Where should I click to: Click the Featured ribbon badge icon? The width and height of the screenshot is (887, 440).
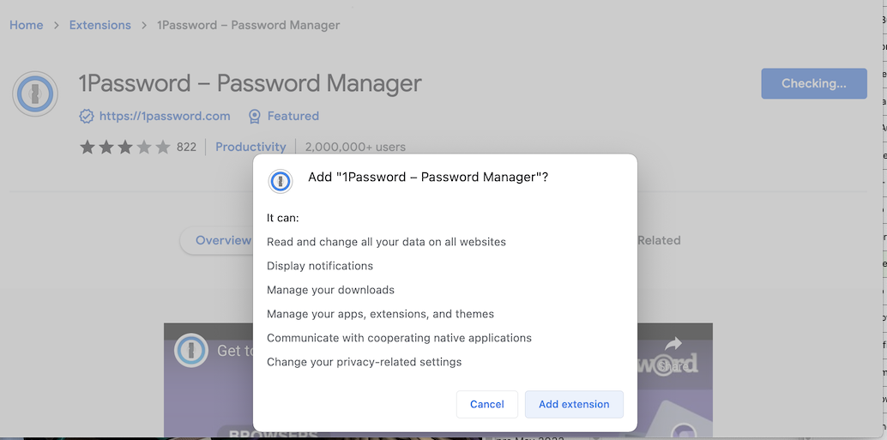(x=254, y=117)
